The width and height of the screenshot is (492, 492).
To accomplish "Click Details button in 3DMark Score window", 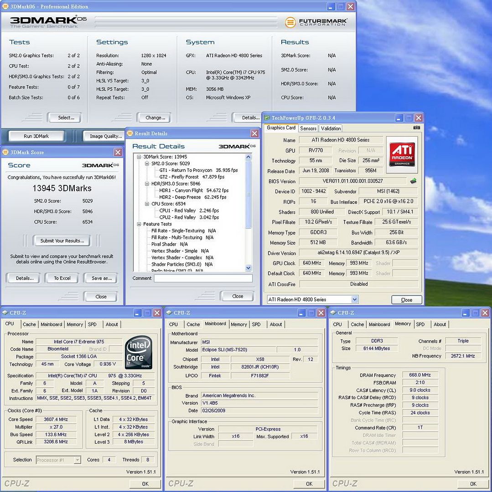I will point(23,278).
